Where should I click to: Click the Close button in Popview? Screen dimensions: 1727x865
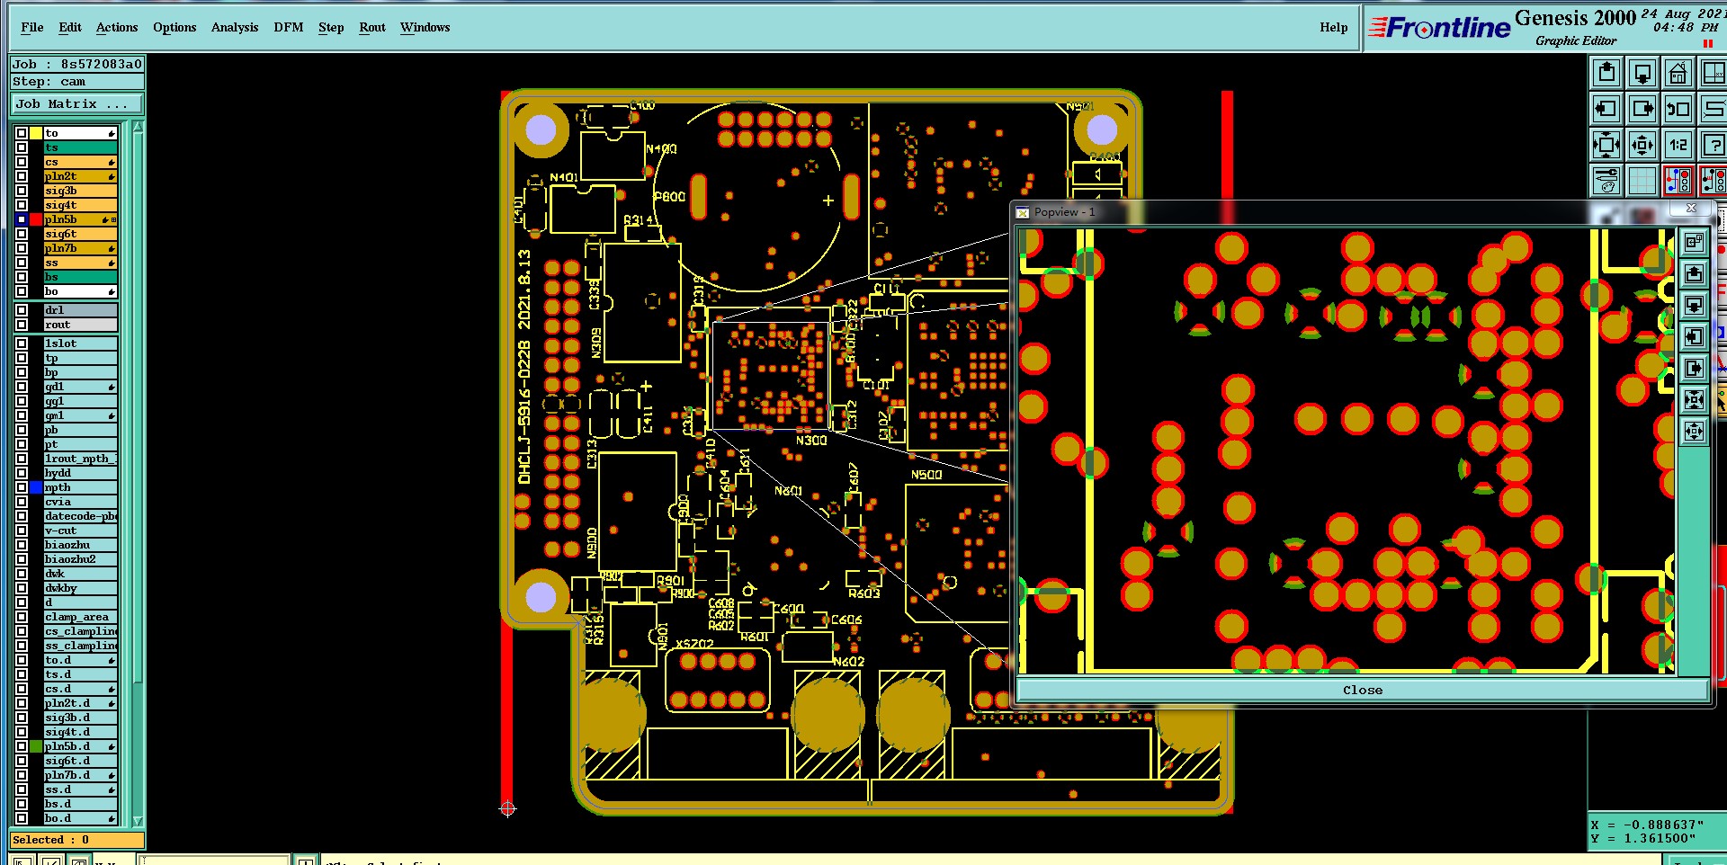(1362, 691)
